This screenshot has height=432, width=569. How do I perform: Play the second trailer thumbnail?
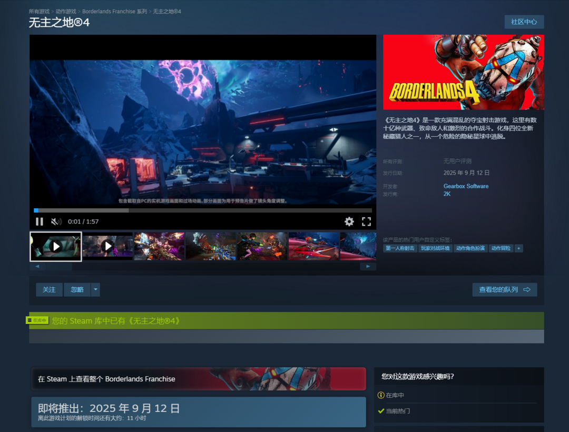[107, 246]
